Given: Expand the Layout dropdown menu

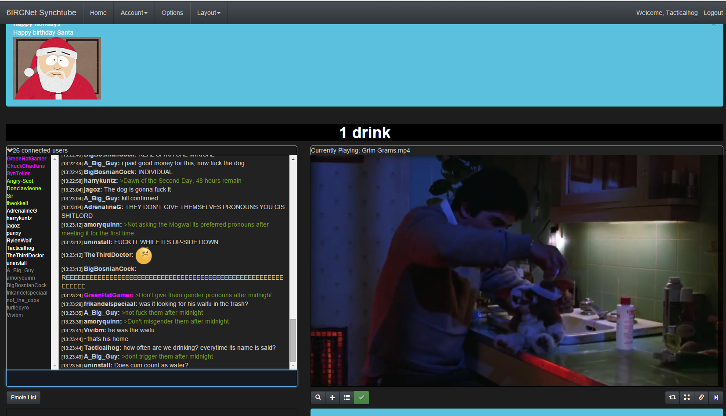Looking at the screenshot, I should (x=209, y=13).
